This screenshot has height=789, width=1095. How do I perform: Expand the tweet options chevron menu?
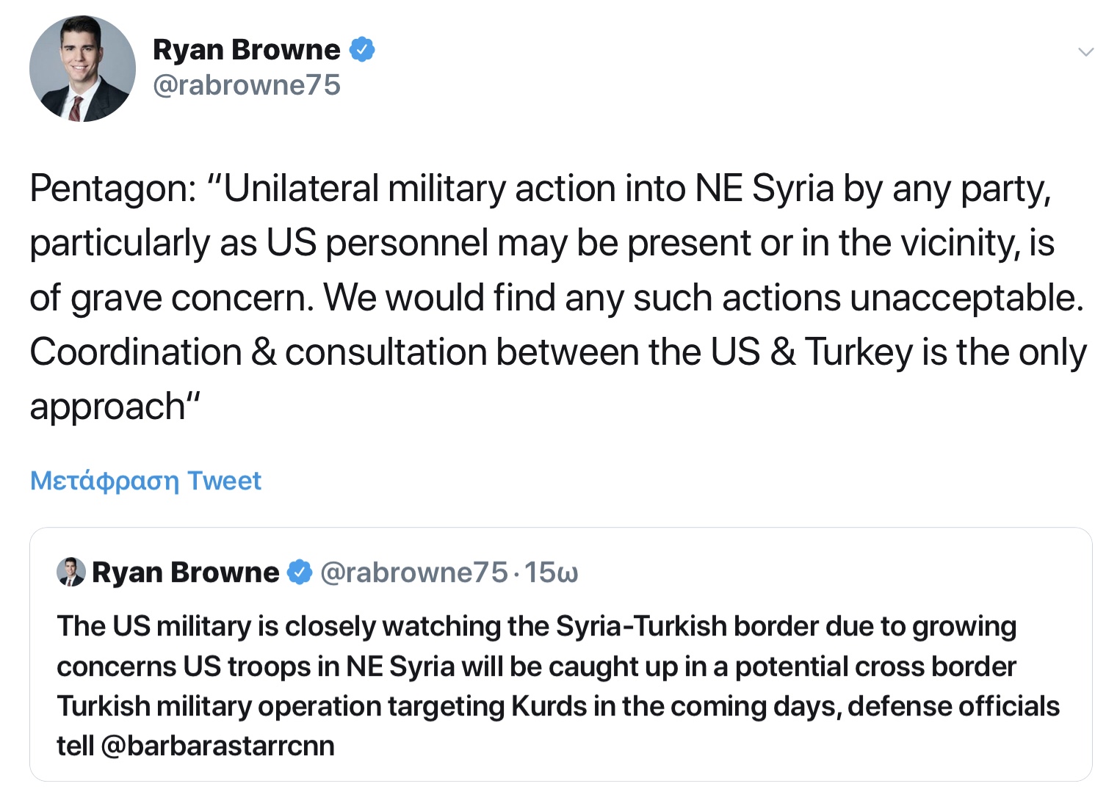pos(1085,52)
